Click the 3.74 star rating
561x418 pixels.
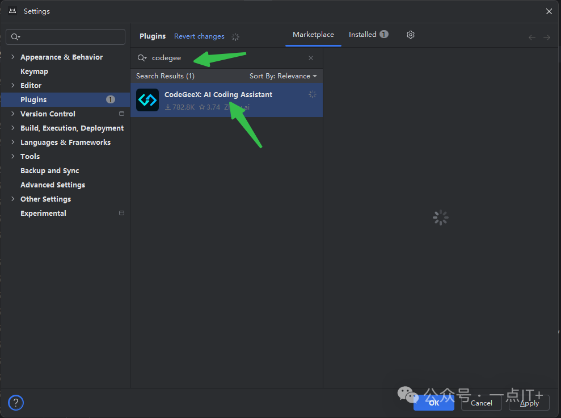coord(209,107)
